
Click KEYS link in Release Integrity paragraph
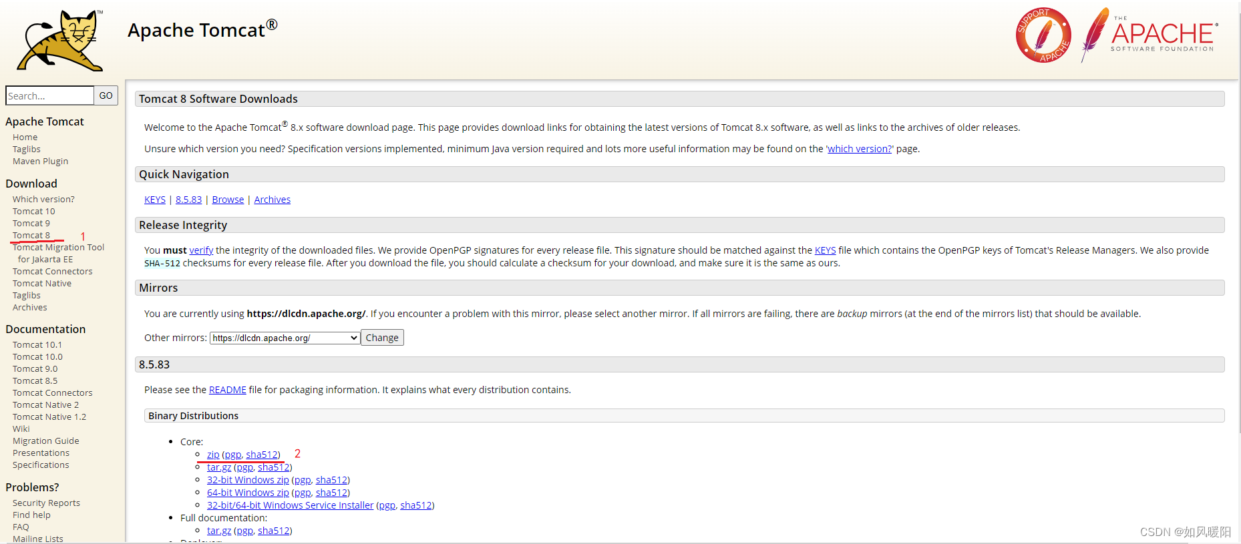click(826, 250)
